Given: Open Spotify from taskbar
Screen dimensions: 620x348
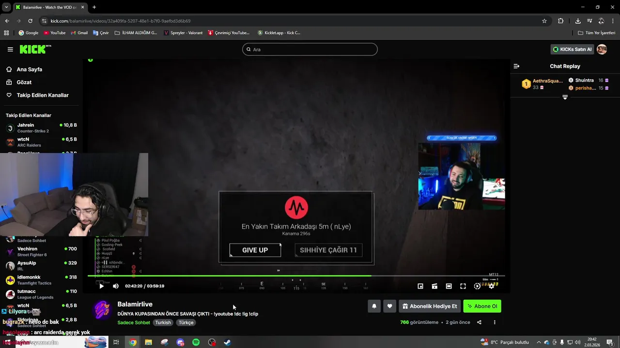Looking at the screenshot, I should pyautogui.click(x=196, y=342).
